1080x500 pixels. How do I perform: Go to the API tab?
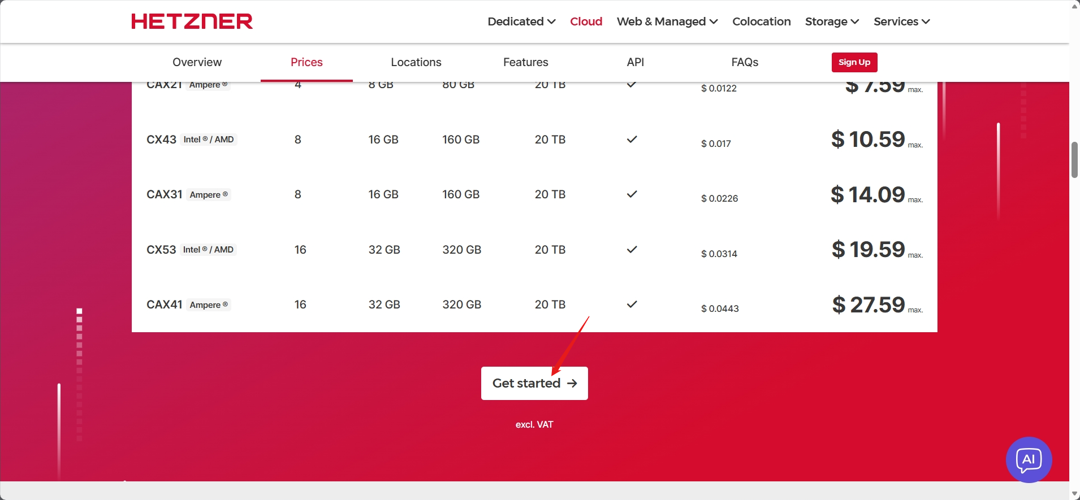click(x=636, y=62)
